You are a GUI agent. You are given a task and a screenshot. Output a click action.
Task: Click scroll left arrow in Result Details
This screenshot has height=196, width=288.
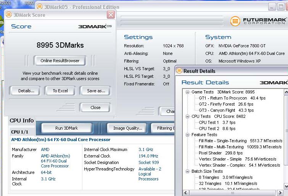(x=186, y=193)
